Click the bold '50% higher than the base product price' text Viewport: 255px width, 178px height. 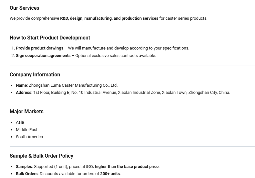(122, 167)
